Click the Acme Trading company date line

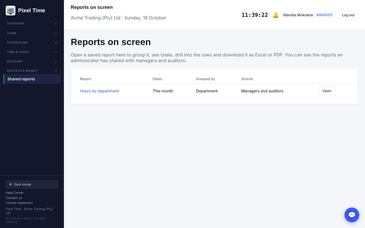(118, 18)
